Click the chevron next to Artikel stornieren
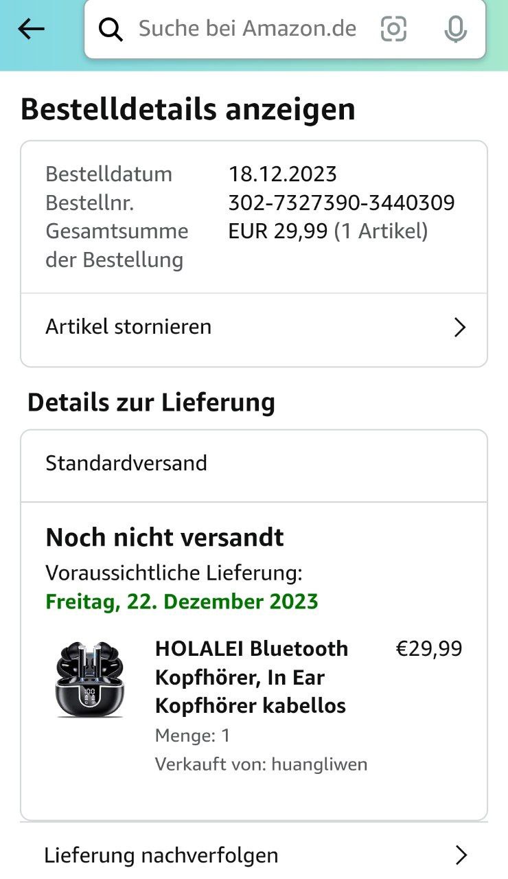Viewport: 508px width, 879px height. pos(460,328)
